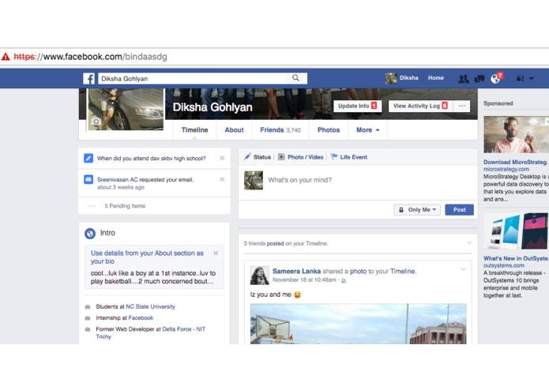The image size is (549, 390).
Task: Click the Diksha profile name link
Action: (409, 77)
